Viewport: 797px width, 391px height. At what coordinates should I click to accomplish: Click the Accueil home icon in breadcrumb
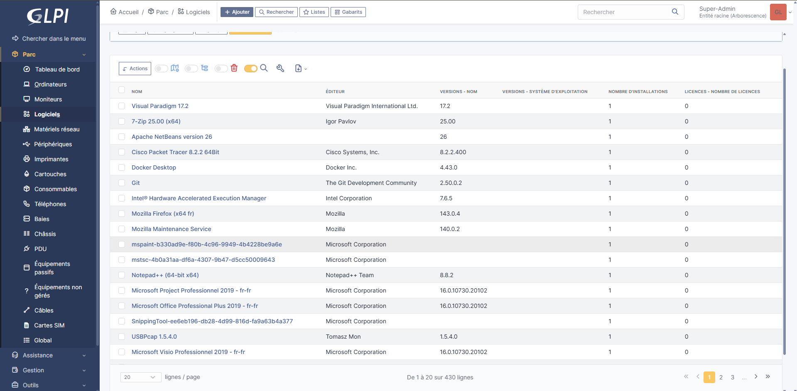pyautogui.click(x=113, y=11)
